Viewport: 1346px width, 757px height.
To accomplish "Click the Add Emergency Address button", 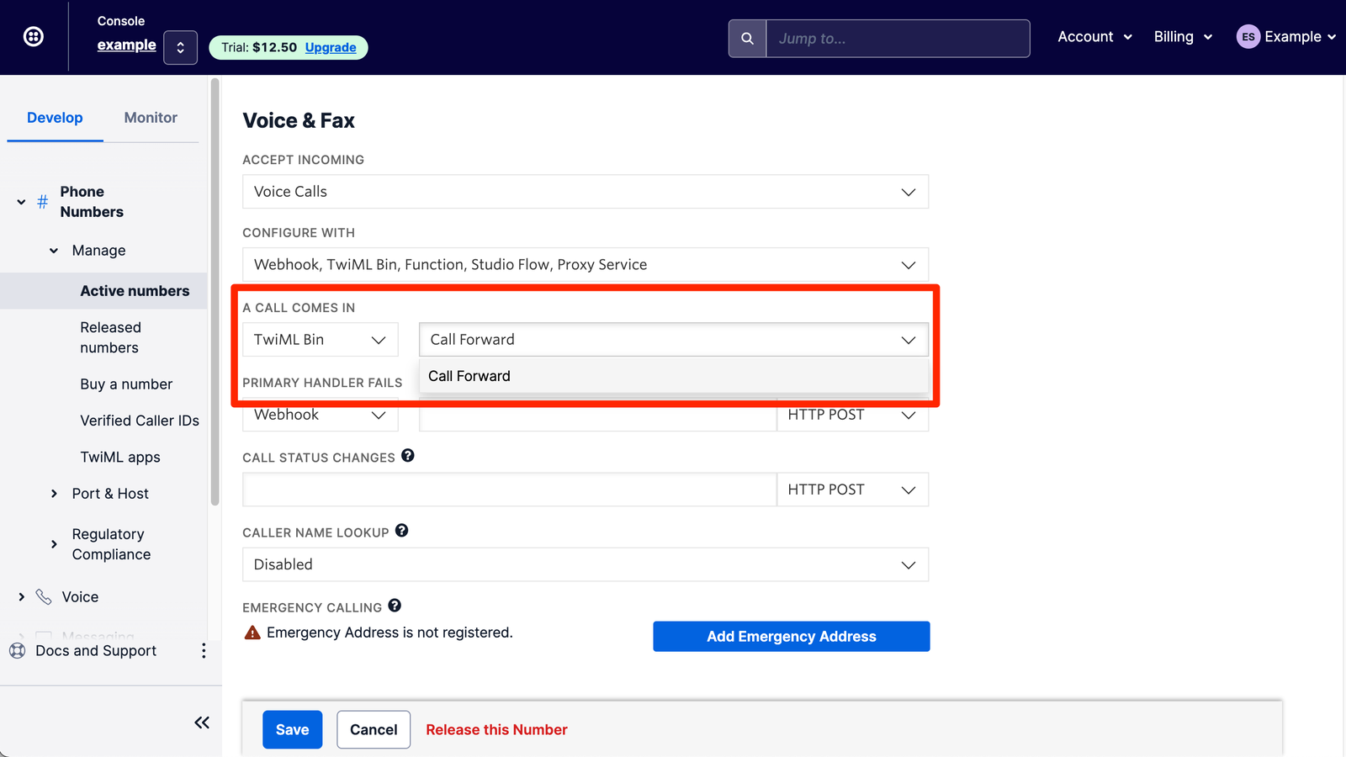I will (790, 636).
